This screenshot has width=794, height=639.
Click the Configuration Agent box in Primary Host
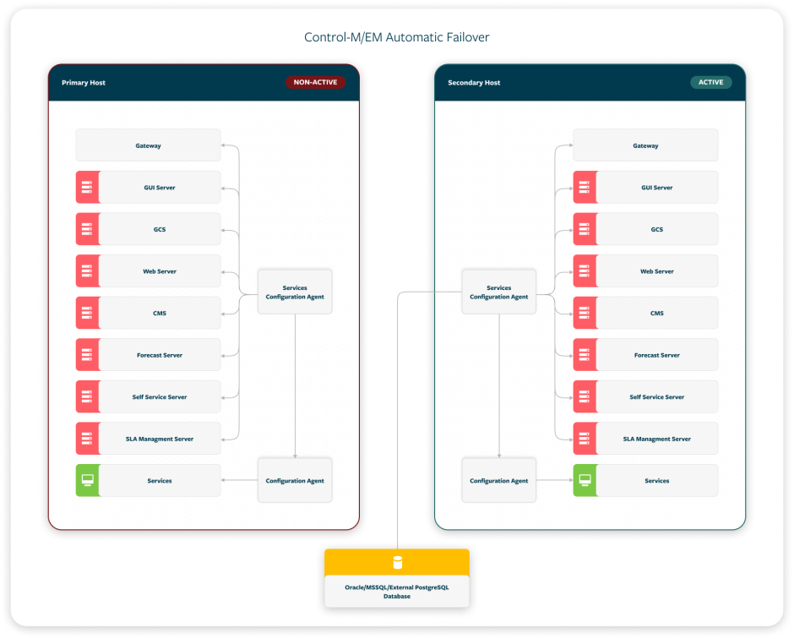295,481
